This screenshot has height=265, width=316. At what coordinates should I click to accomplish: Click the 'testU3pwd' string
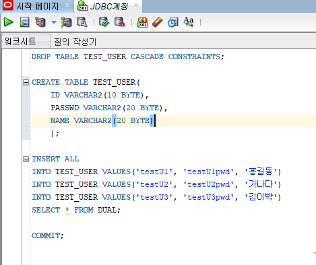[209, 197]
